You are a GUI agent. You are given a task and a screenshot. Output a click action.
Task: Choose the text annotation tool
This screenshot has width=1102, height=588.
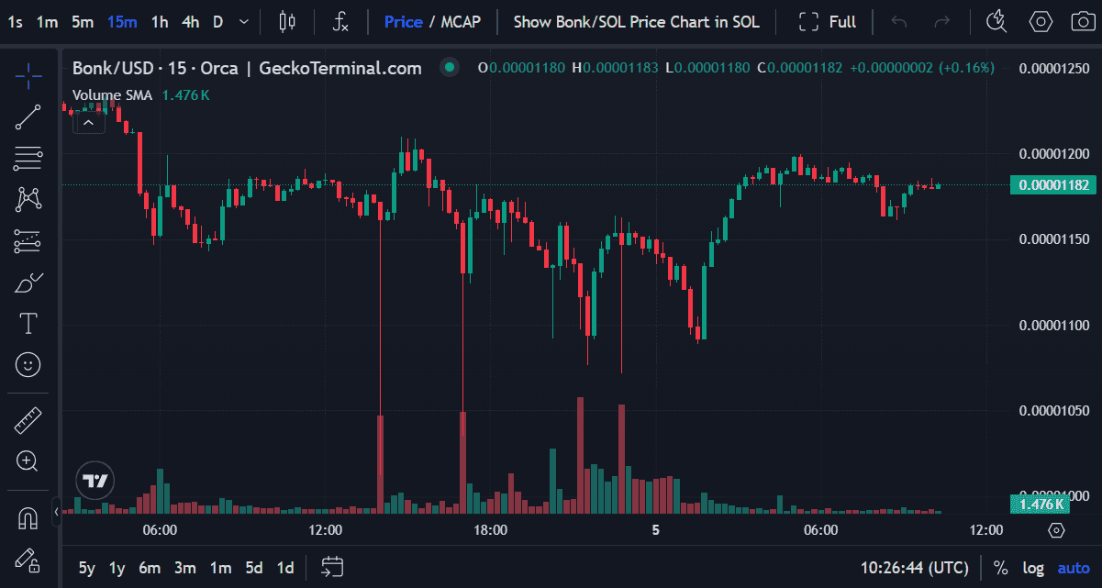[28, 323]
